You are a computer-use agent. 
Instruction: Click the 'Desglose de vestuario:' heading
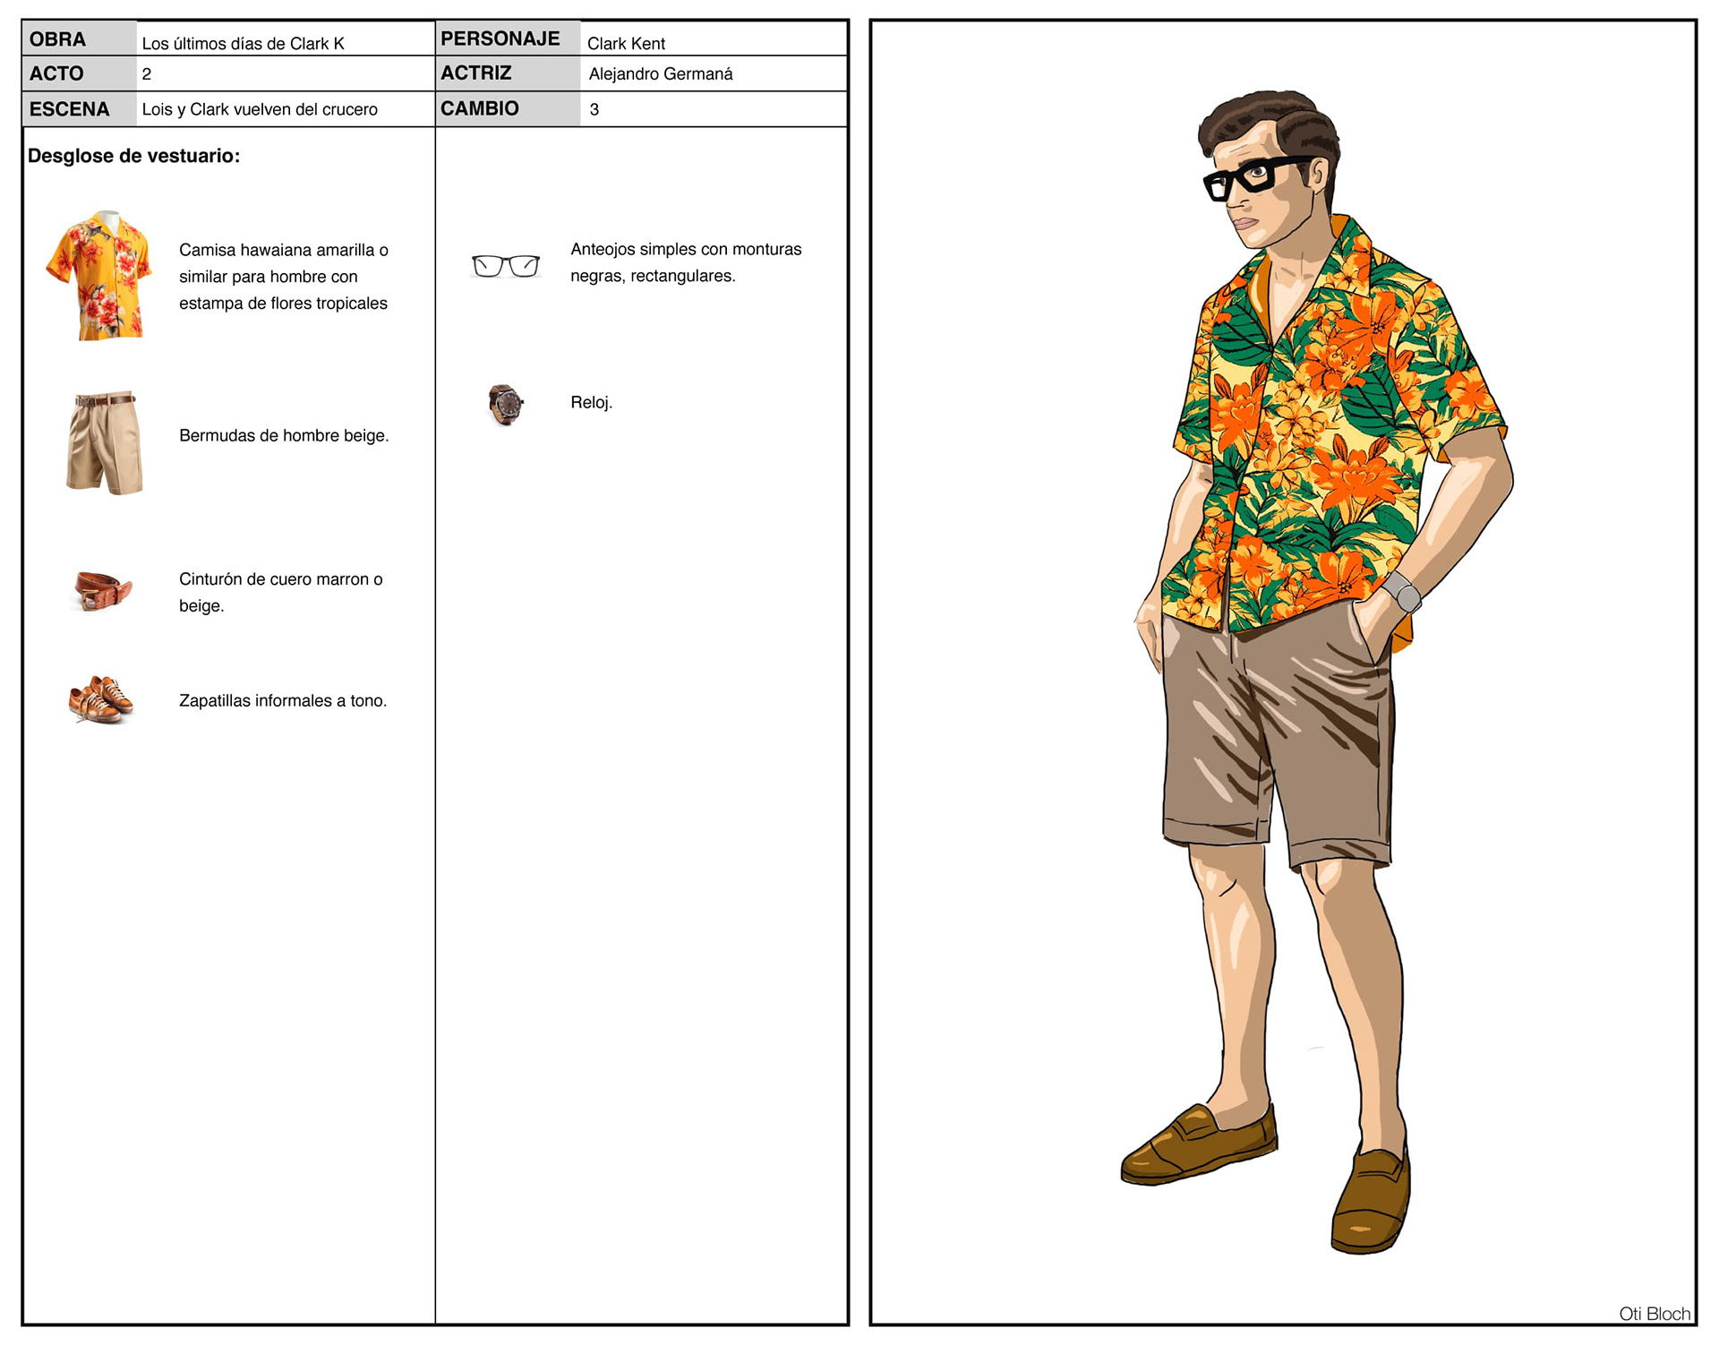133,156
